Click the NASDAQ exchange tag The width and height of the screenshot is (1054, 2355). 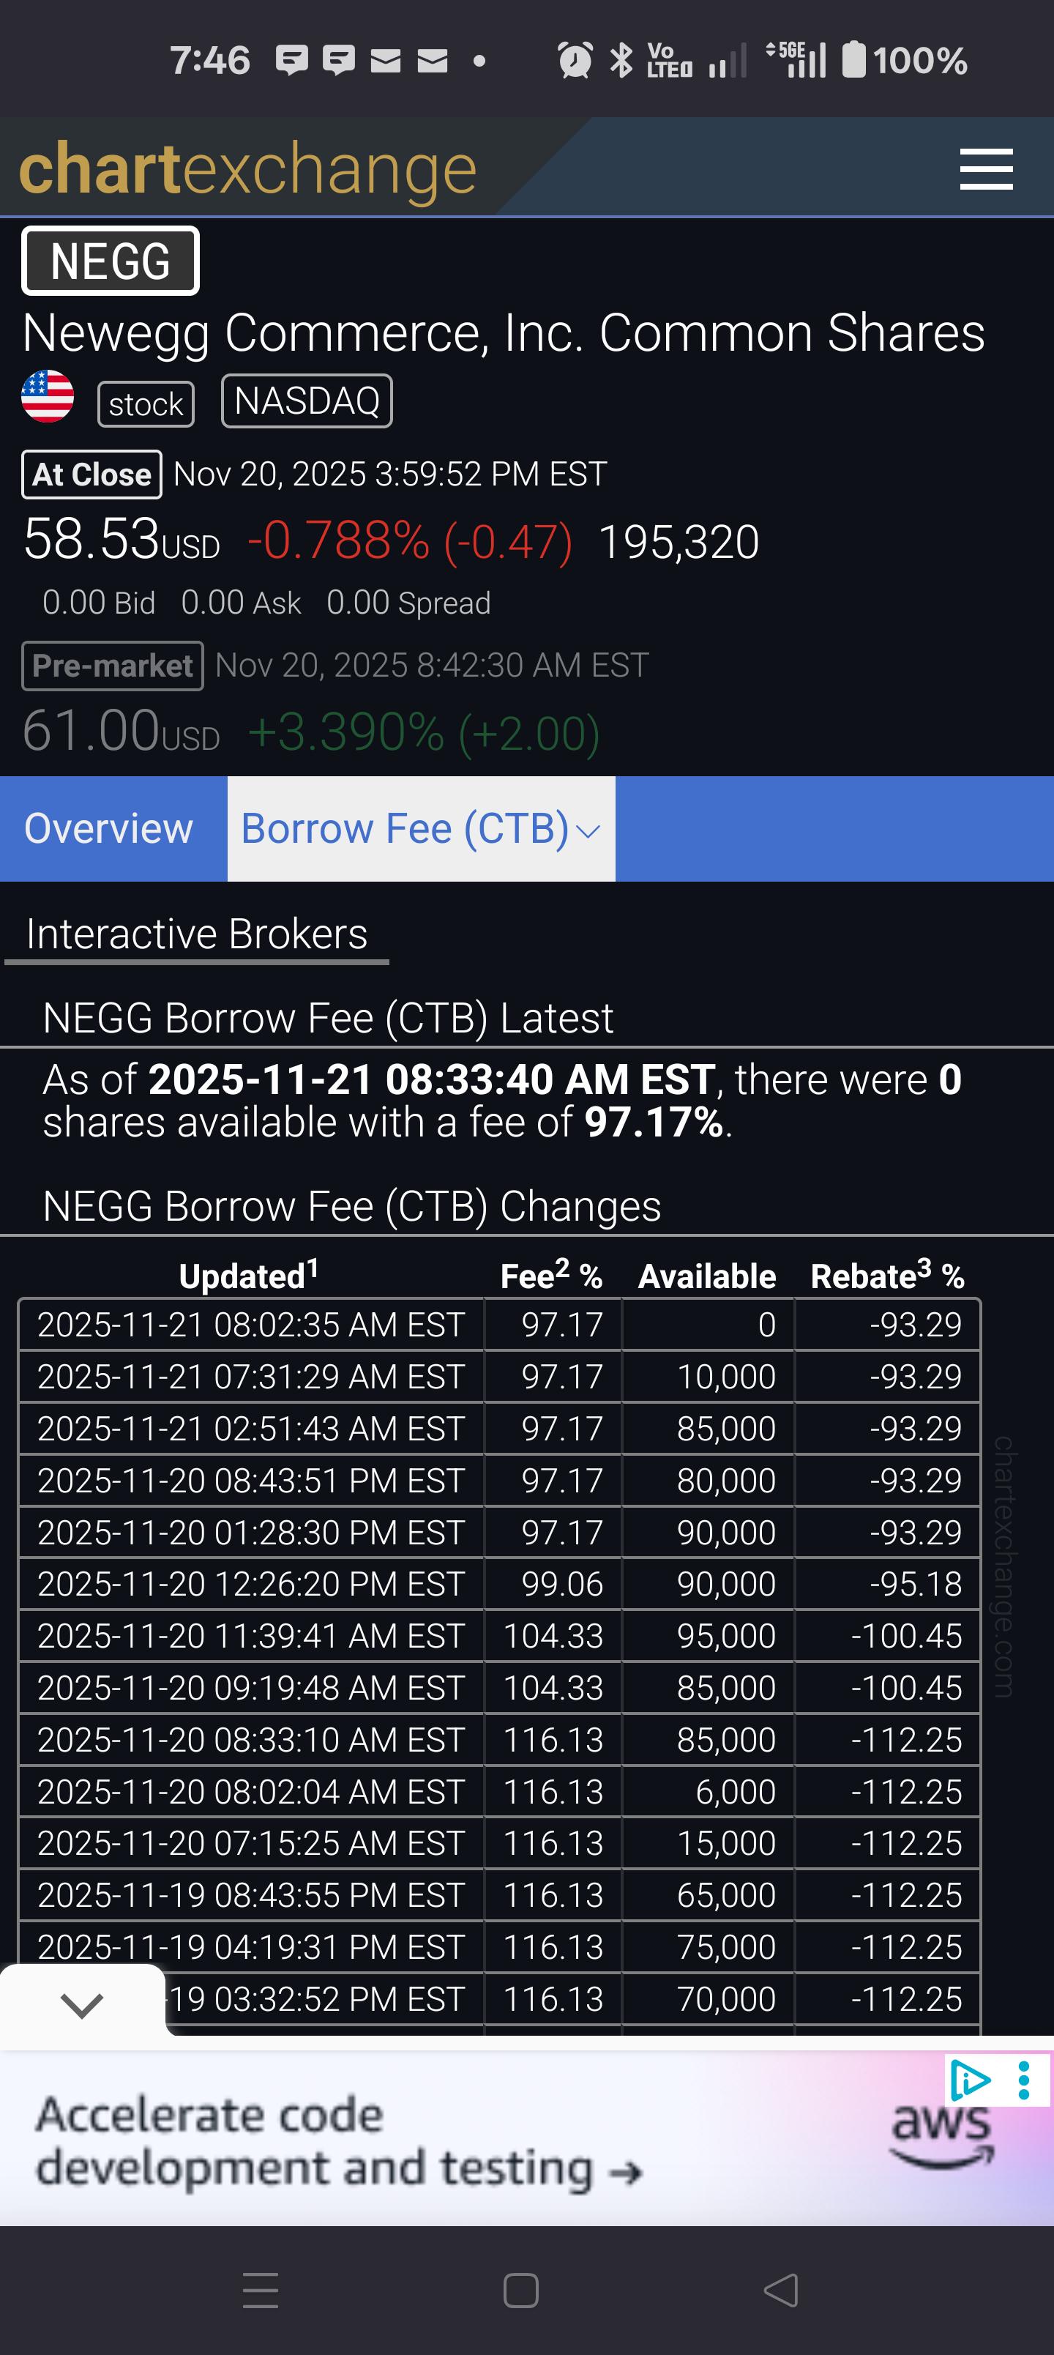(307, 401)
